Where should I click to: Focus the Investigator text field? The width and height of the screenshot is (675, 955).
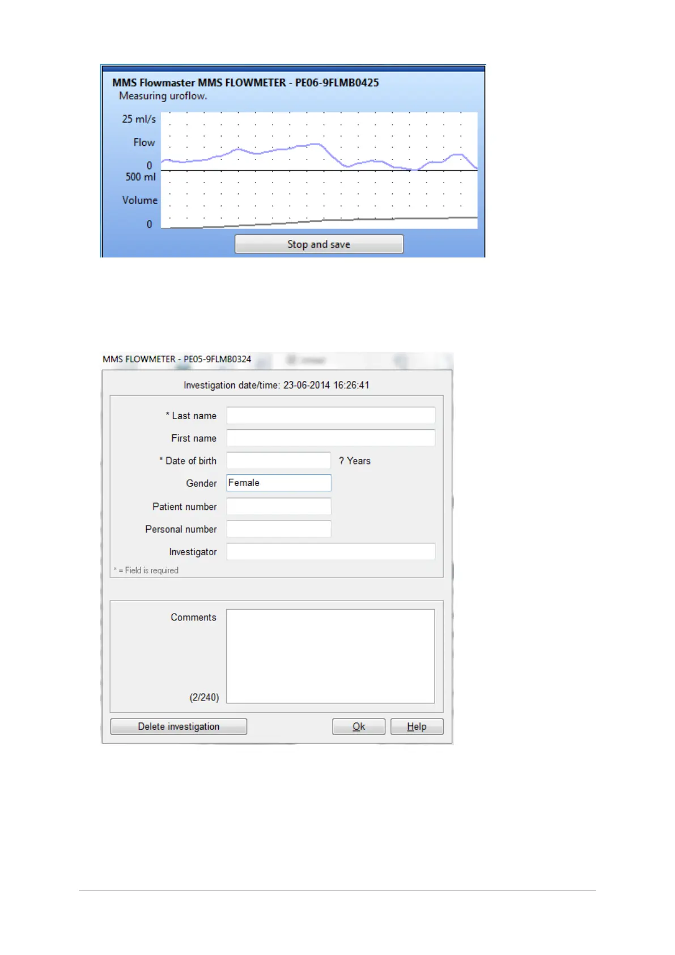pos(331,552)
